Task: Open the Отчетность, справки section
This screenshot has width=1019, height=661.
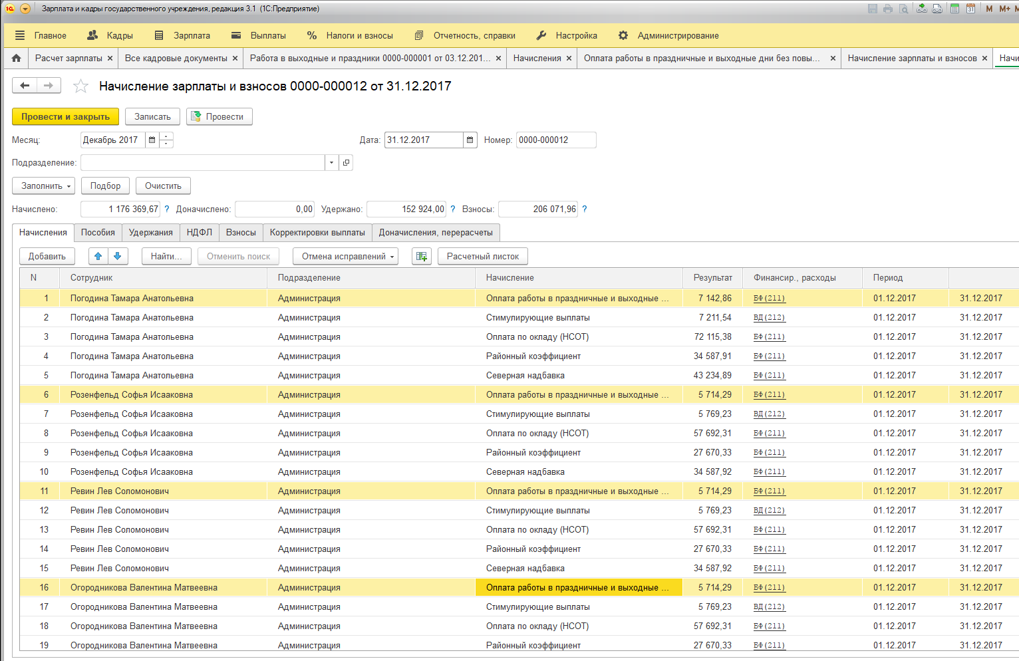Action: 465,35
